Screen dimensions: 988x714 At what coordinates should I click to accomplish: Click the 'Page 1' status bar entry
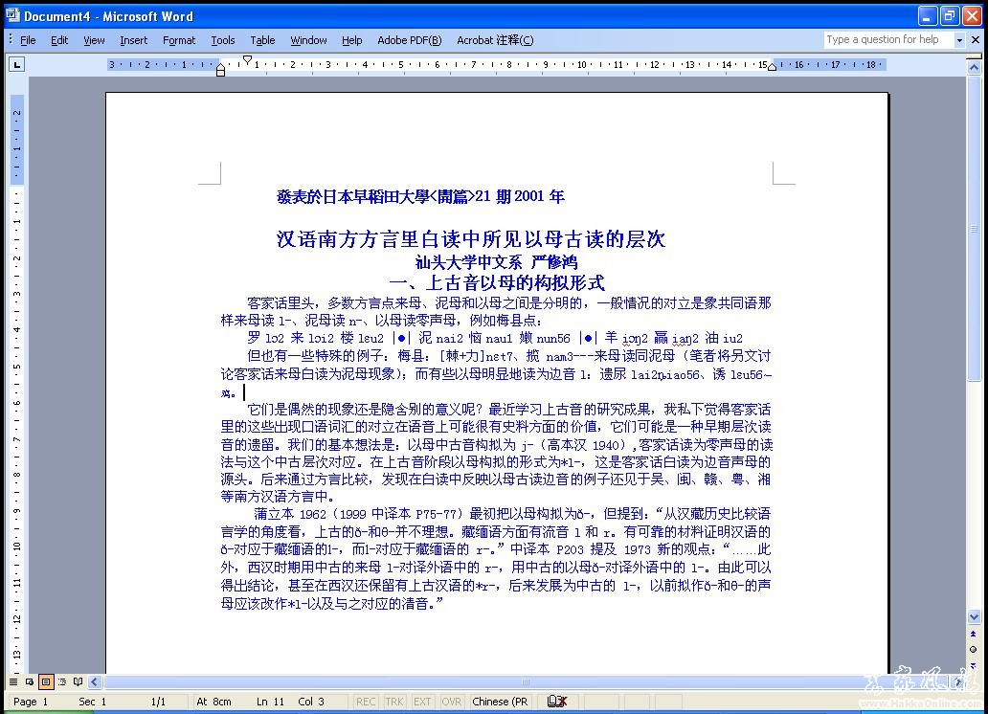tap(31, 702)
